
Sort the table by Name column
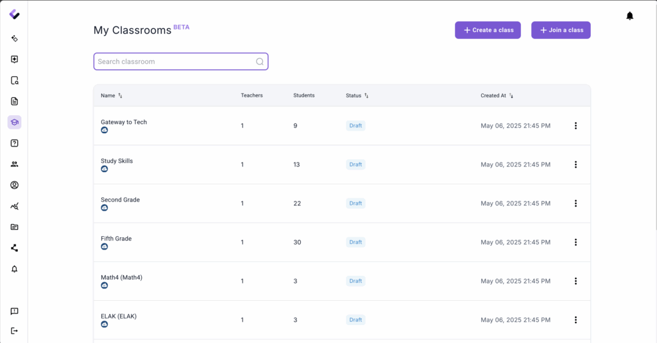(x=120, y=95)
